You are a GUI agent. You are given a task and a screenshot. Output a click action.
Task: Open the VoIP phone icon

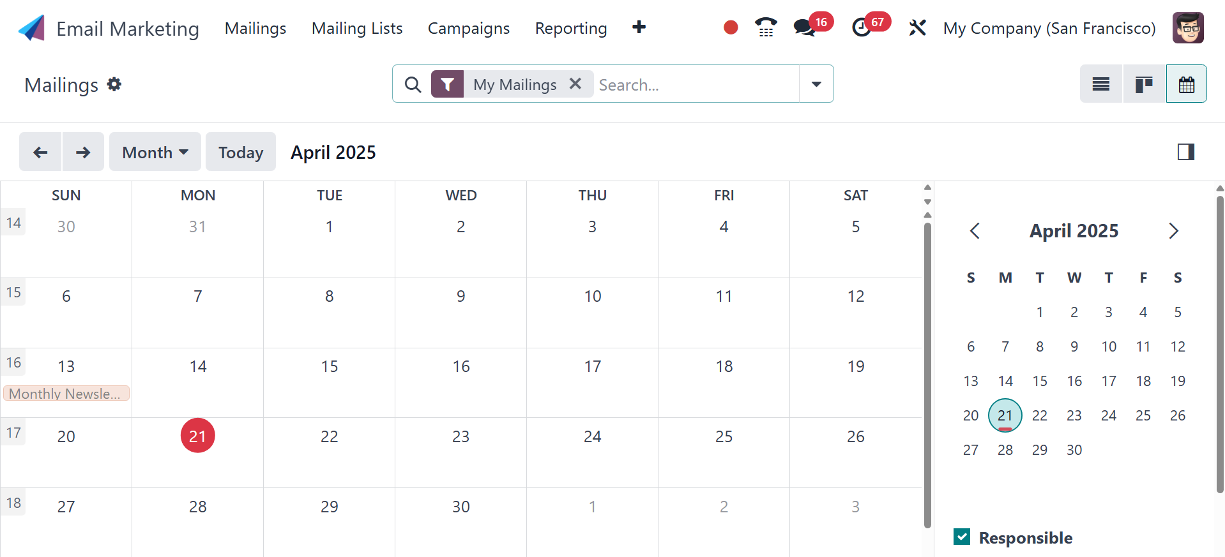[765, 27]
